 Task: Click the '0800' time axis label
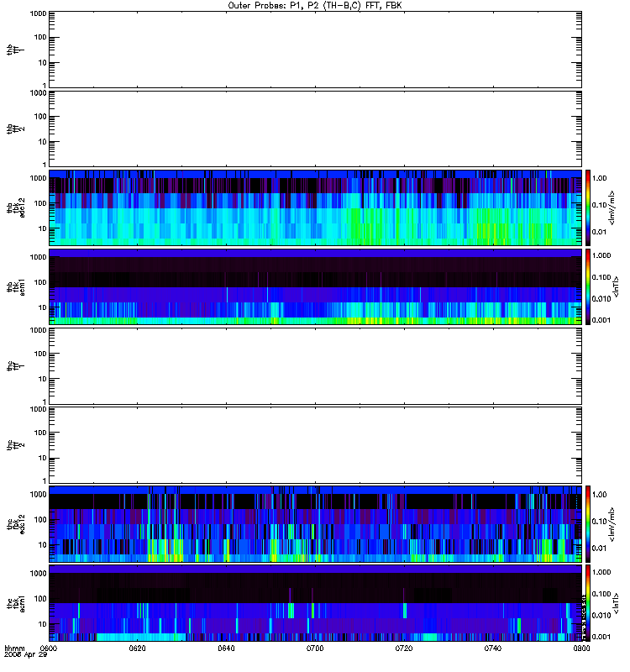pos(581,648)
